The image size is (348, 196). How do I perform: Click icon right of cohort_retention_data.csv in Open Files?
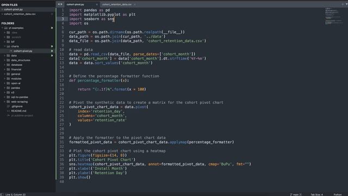[x=52, y=14]
